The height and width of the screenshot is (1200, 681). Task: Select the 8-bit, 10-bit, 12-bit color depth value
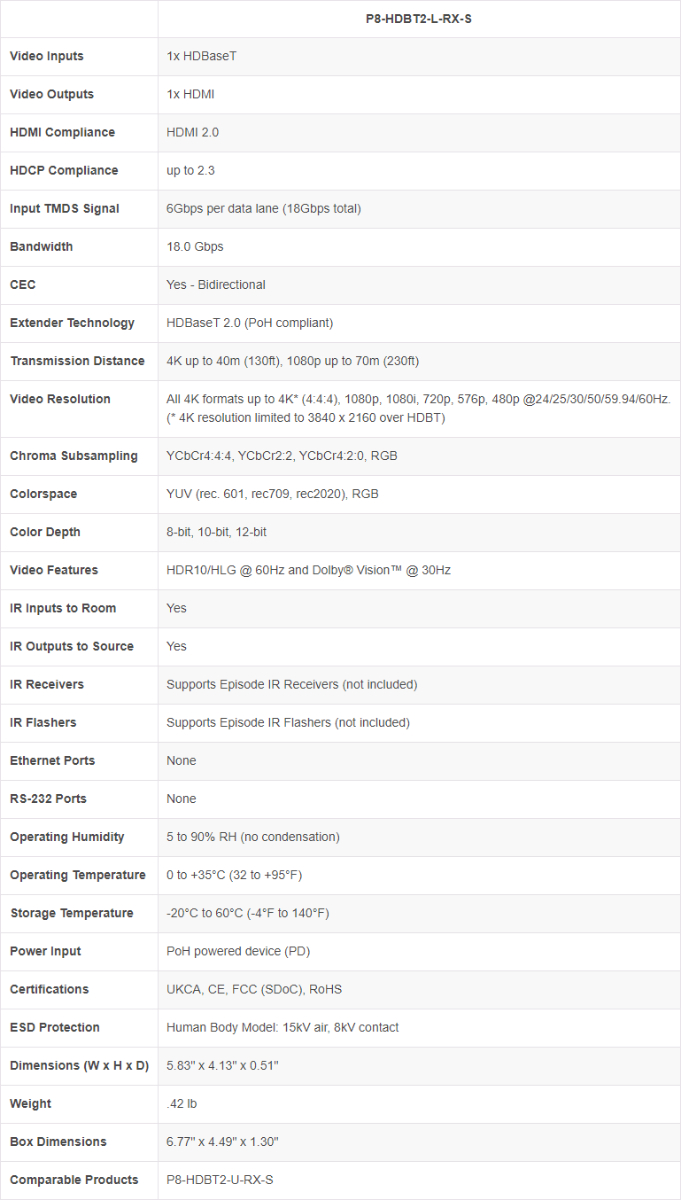click(216, 532)
